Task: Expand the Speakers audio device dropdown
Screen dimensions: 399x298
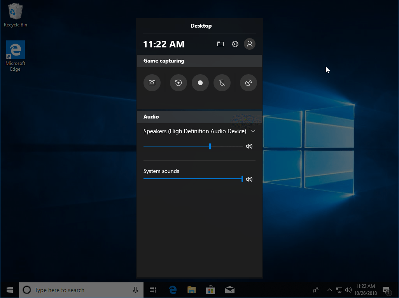Action: click(253, 131)
